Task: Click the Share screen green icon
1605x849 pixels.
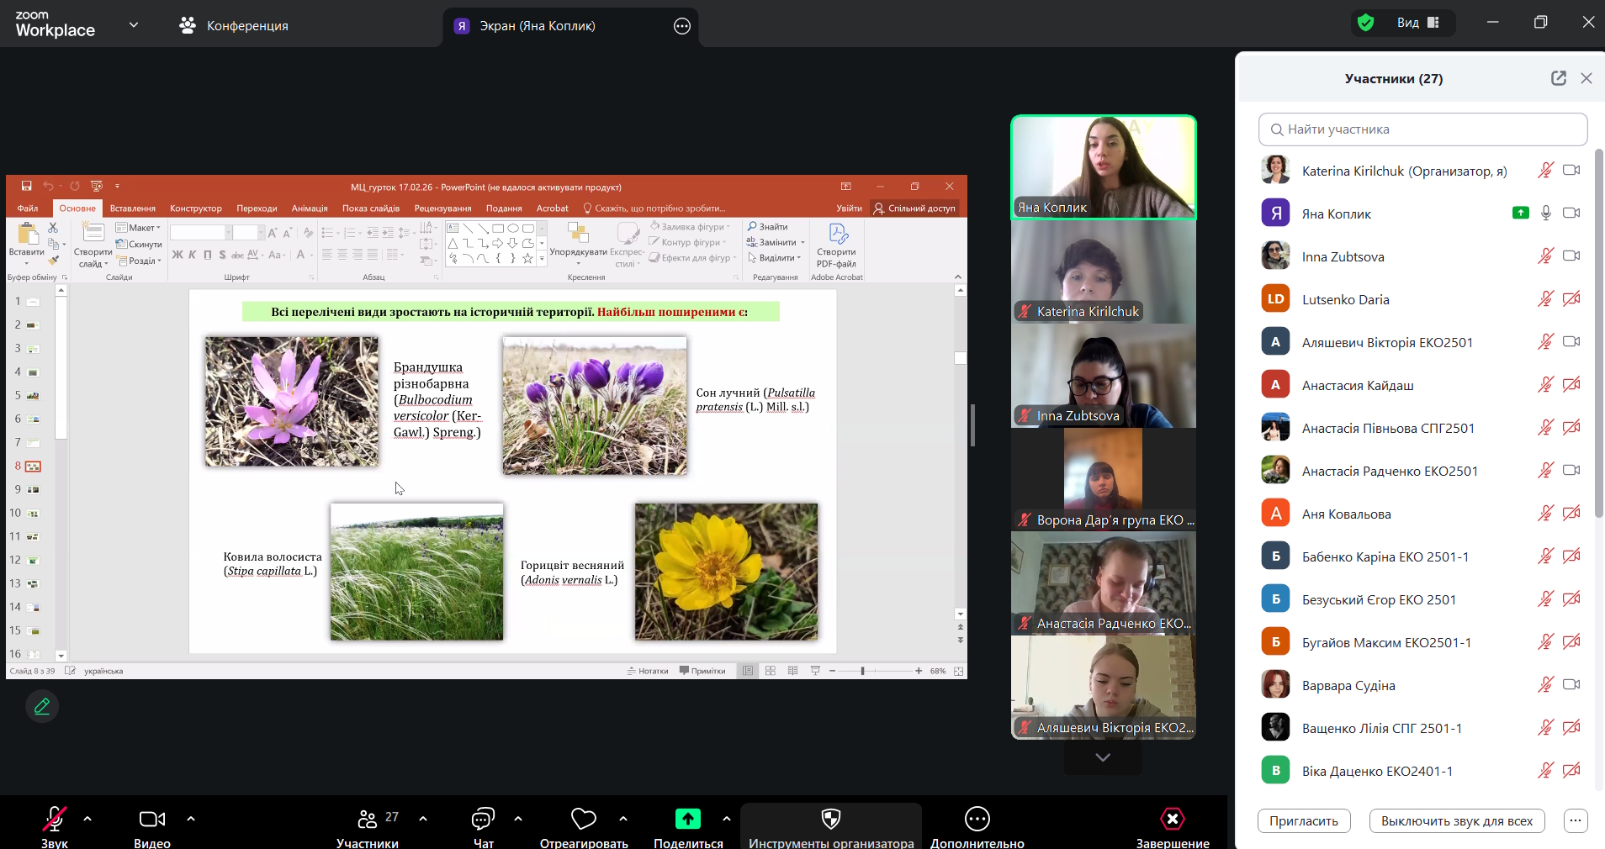Action: 687,819
